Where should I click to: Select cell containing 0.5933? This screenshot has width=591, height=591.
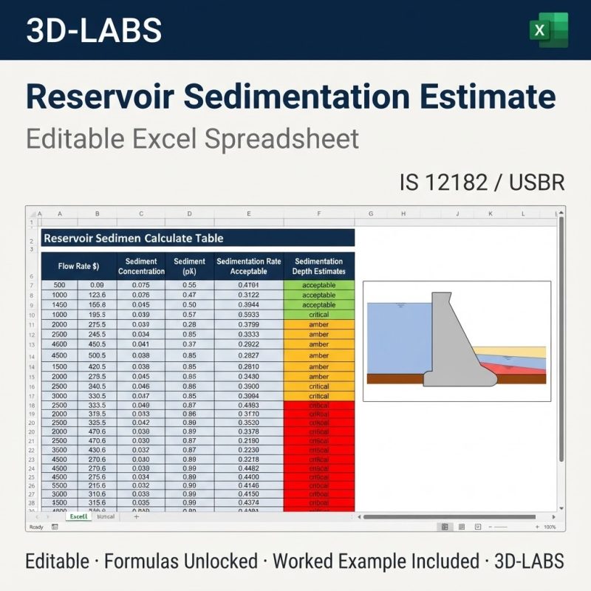(x=249, y=315)
